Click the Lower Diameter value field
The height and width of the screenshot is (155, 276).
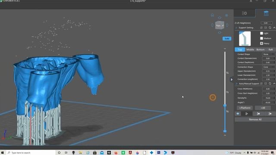268,75
